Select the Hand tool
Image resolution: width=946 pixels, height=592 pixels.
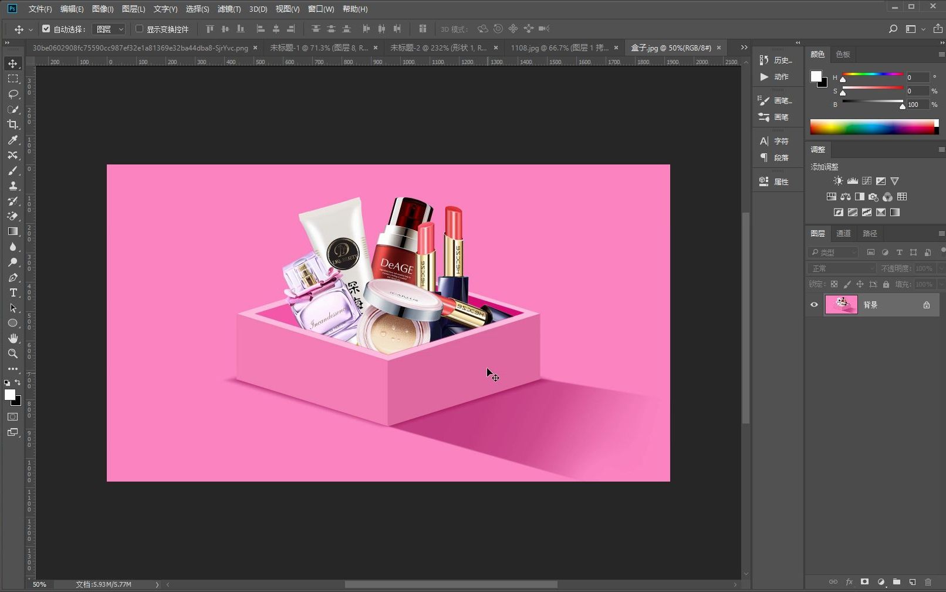point(12,338)
